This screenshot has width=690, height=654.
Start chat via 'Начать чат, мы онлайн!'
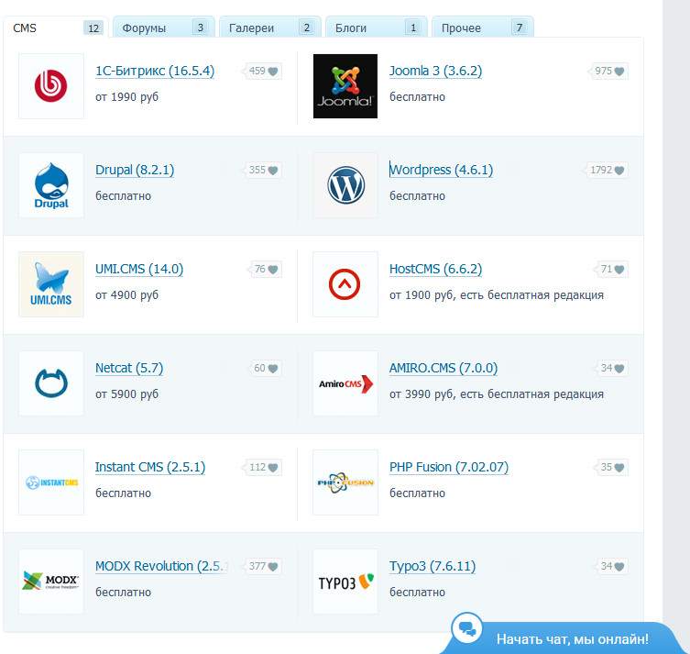click(573, 639)
